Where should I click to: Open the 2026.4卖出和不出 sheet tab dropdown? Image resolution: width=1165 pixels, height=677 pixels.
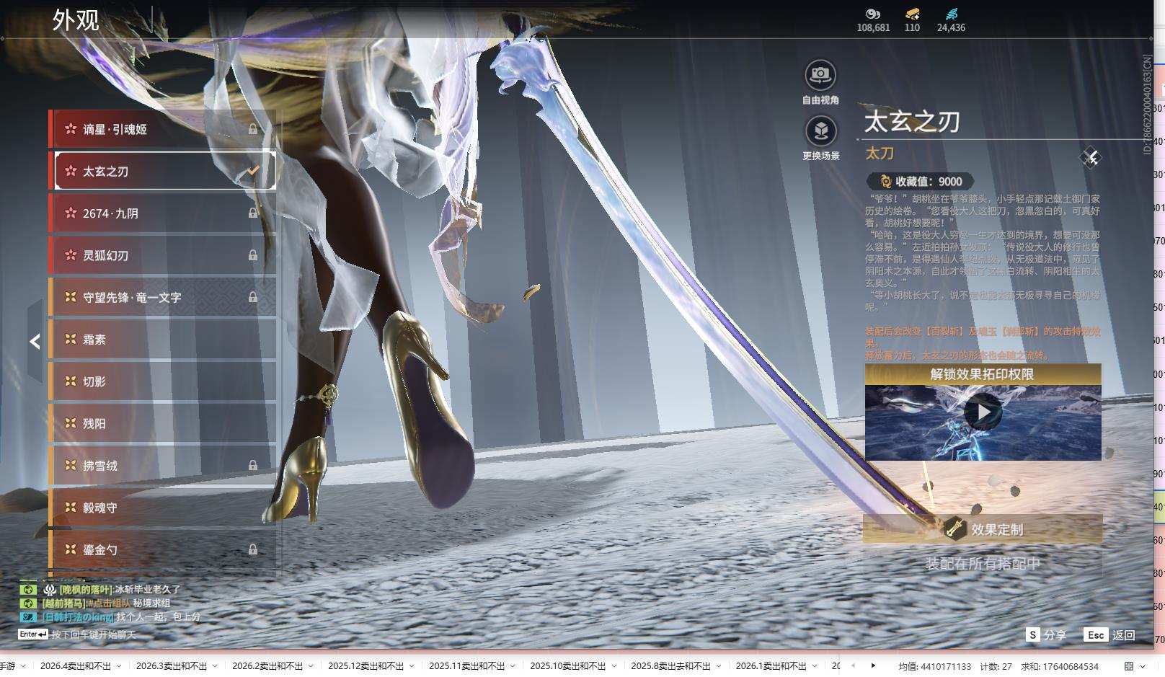119,666
